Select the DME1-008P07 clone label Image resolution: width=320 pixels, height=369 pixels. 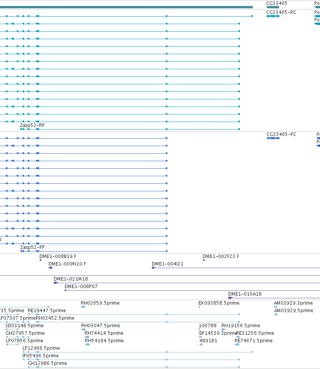tap(81, 287)
